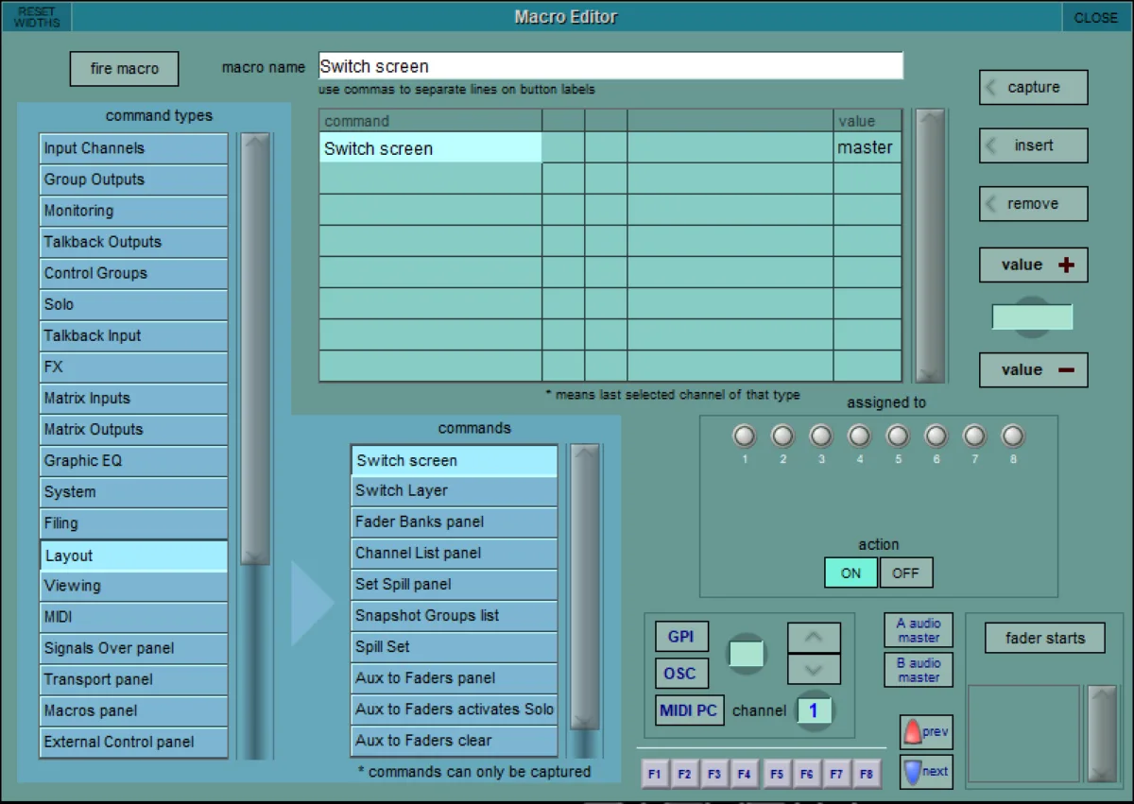Viewport: 1134px width, 804px height.
Task: Click the remove button
Action: coord(1033,203)
